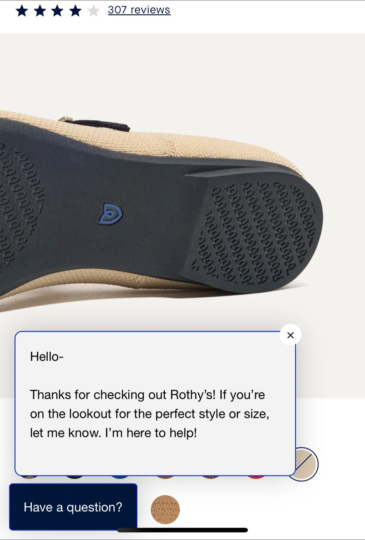Viewport: 365px width, 540px height.
Task: Tap the black home indicator bar
Action: pos(182,530)
